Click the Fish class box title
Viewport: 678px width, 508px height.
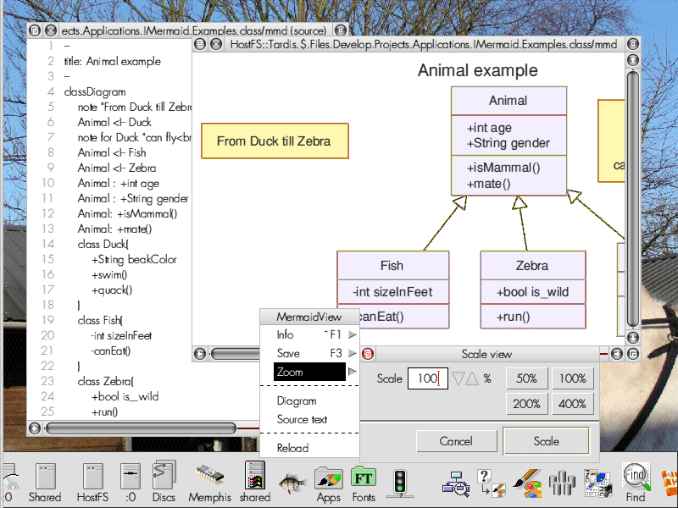[392, 265]
